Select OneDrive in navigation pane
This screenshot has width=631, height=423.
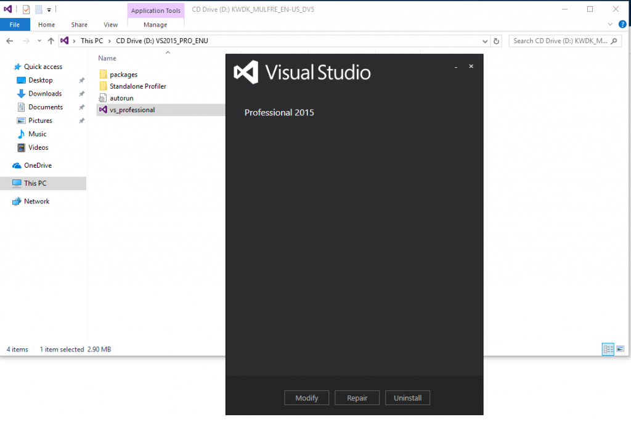(38, 165)
